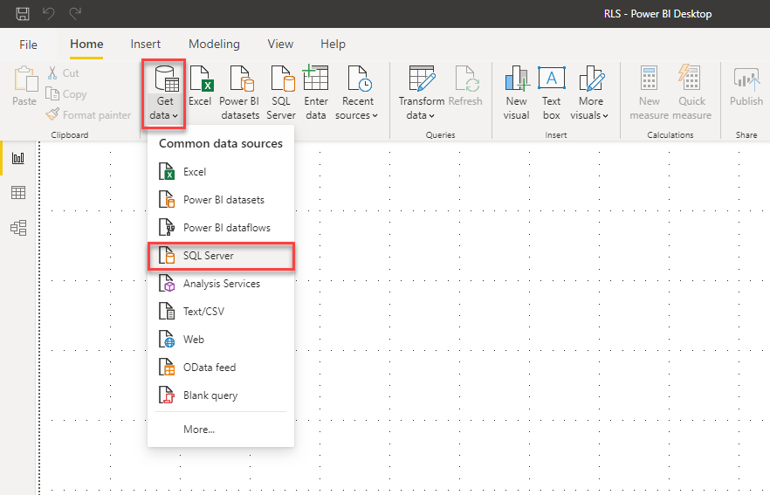
Task: Switch to Data view in left sidebar
Action: [17, 193]
